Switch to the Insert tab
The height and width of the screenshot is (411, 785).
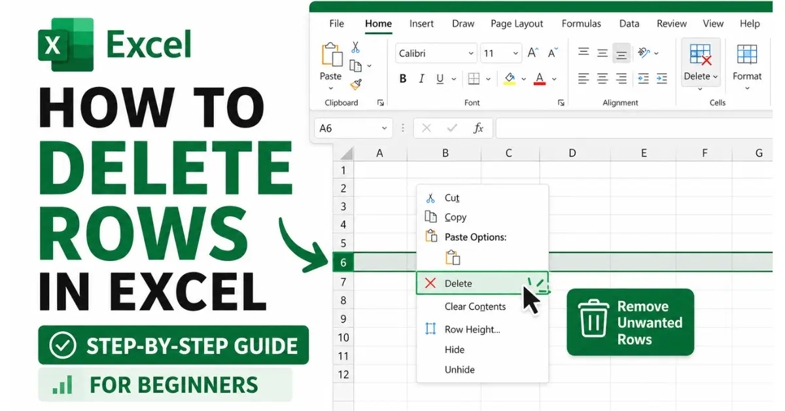pos(421,24)
